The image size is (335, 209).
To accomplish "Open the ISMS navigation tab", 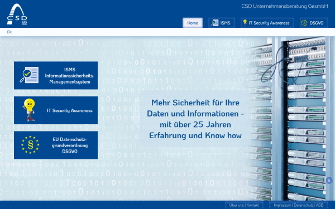I will [222, 23].
